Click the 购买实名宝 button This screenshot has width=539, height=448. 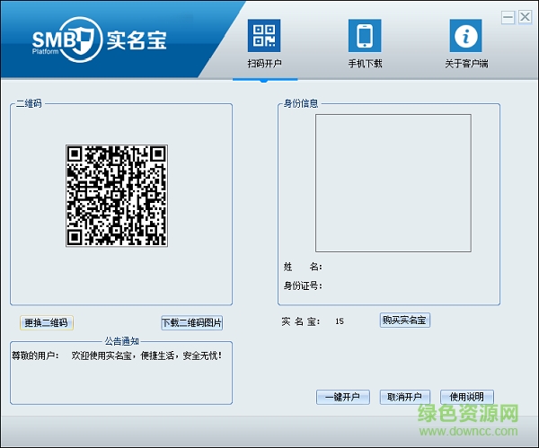point(404,321)
